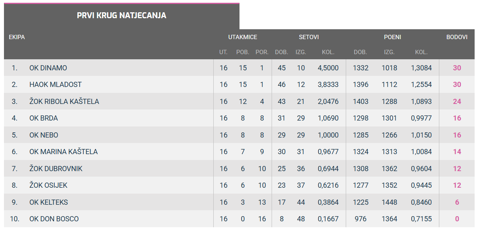
Task: Open the ŽOK DUBROVNIK team link
Action: coord(56,169)
